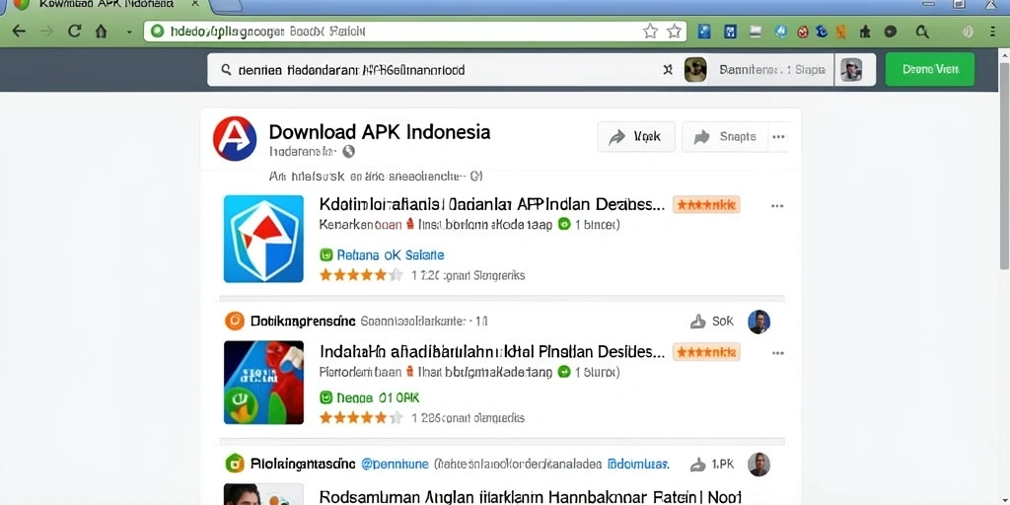Open the first avatar in the search bar
Viewport: 1010px width, 505px height.
pyautogui.click(x=695, y=70)
